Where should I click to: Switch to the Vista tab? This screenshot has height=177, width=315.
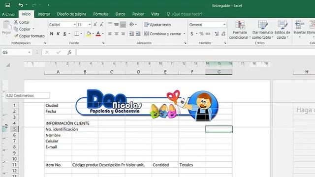point(155,14)
